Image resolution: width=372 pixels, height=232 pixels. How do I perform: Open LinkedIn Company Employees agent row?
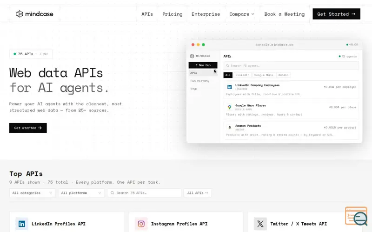[x=291, y=90]
